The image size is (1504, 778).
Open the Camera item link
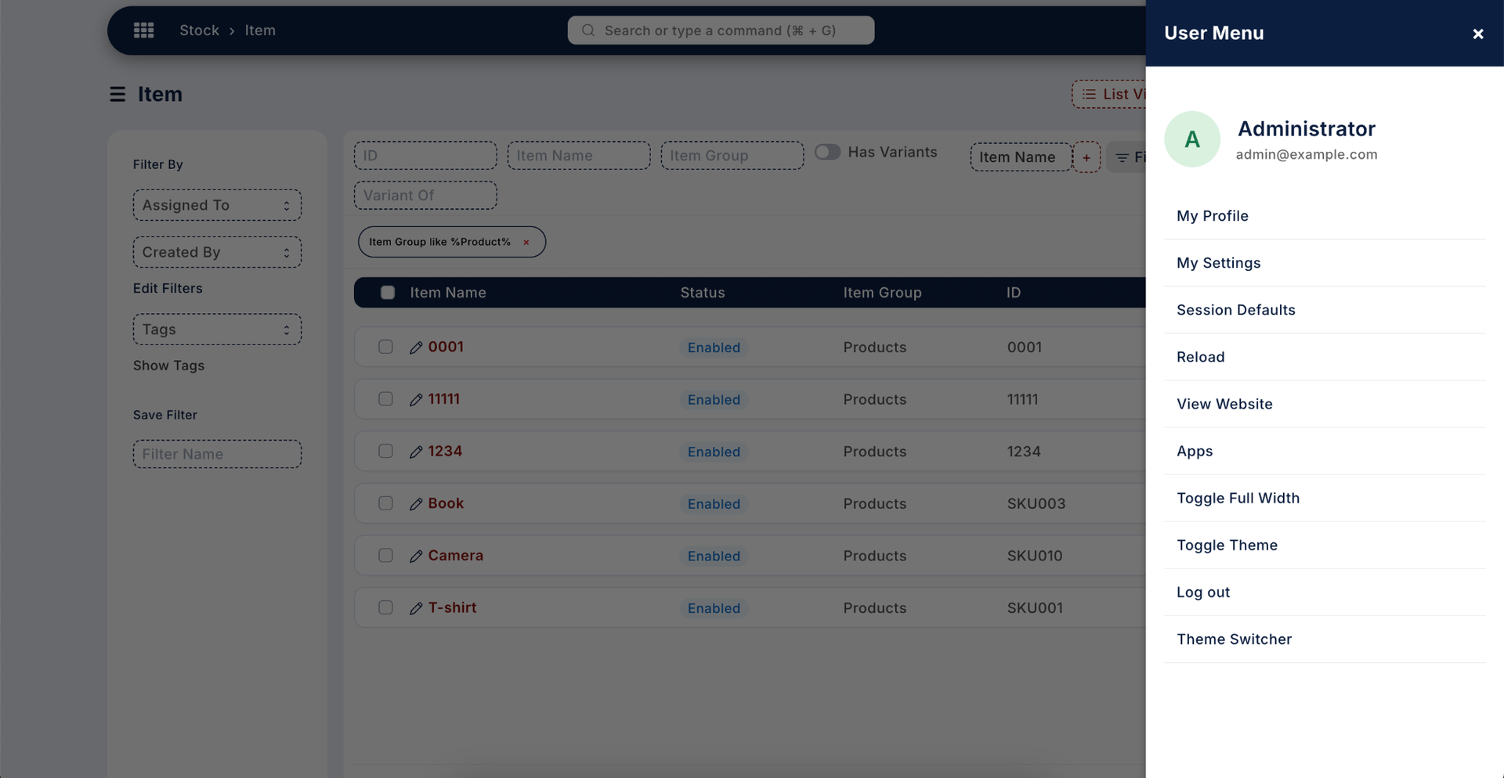[455, 556]
